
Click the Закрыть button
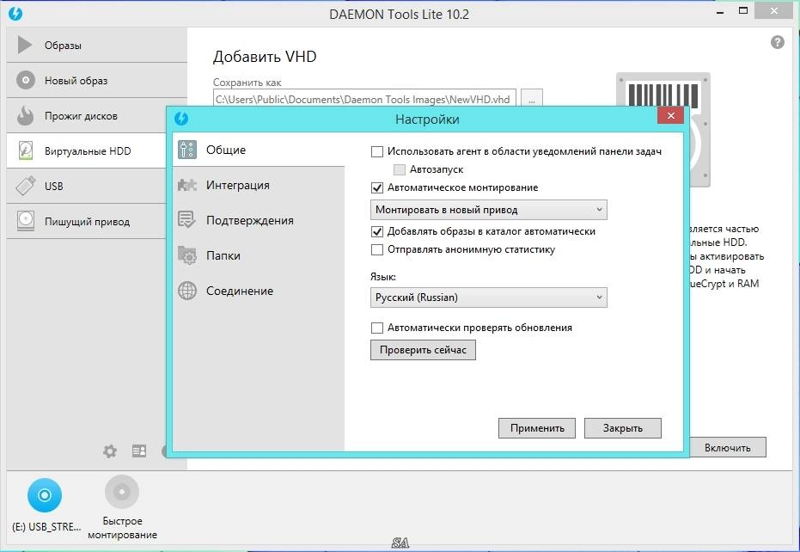[622, 428]
